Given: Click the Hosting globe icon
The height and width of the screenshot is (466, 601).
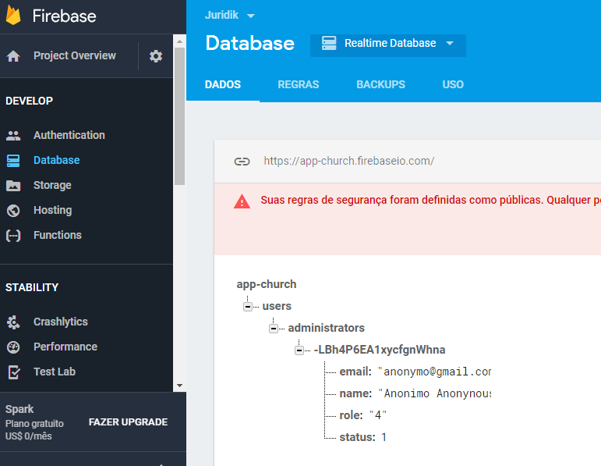Looking at the screenshot, I should pos(13,211).
